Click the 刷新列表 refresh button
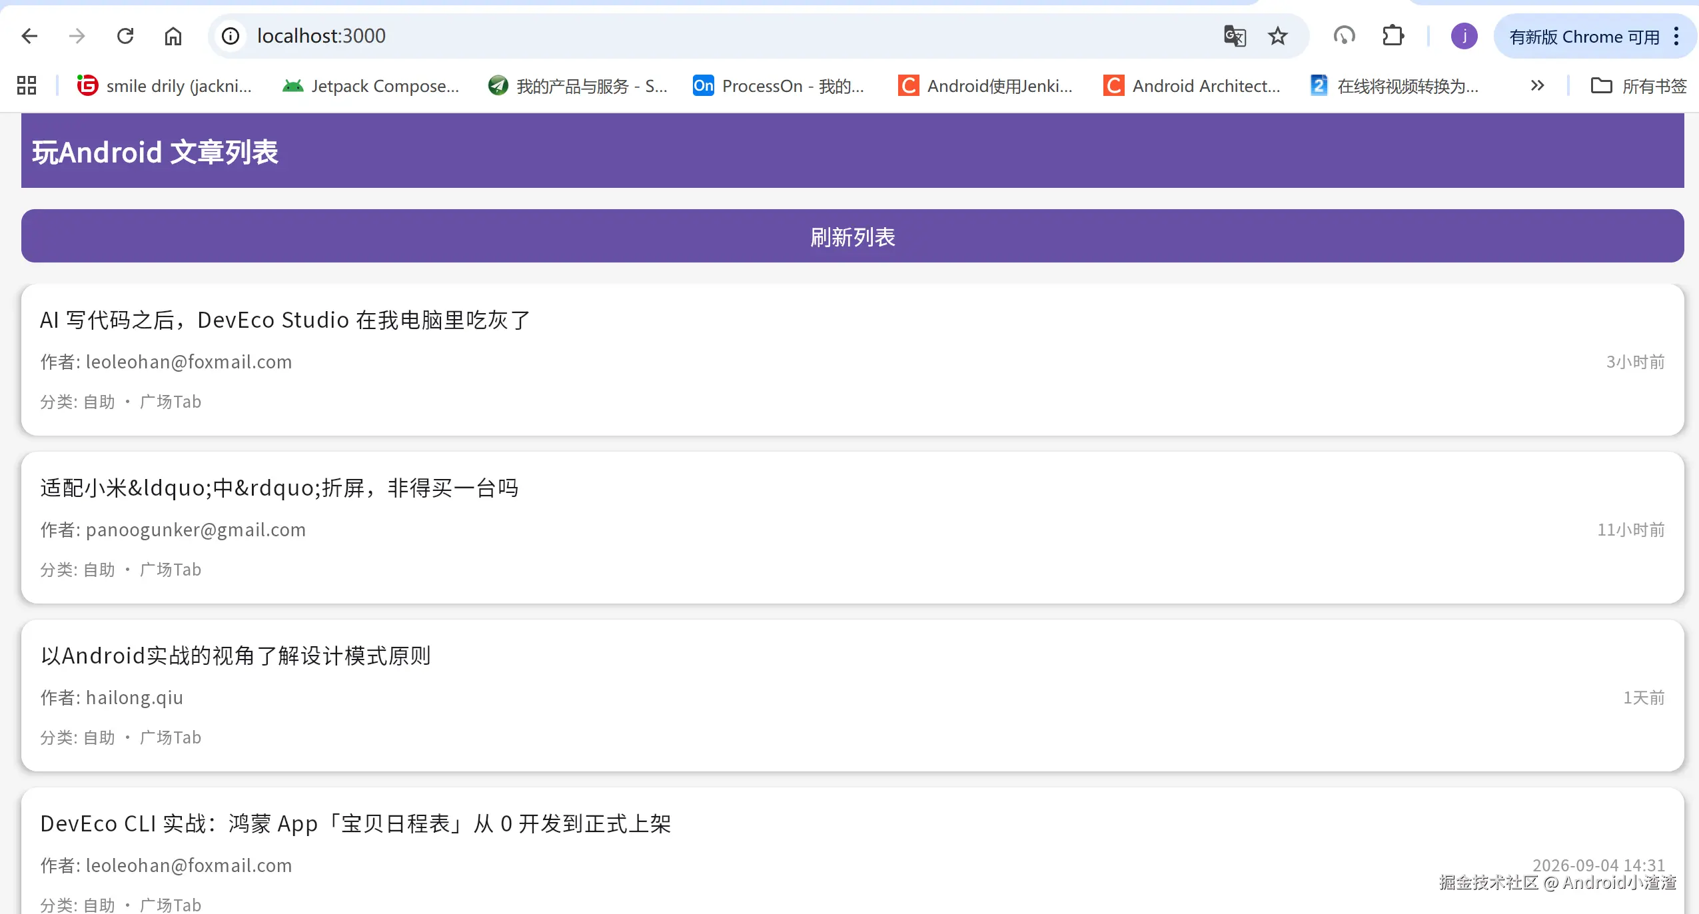Screen dimensions: 1699x914 click(x=852, y=236)
